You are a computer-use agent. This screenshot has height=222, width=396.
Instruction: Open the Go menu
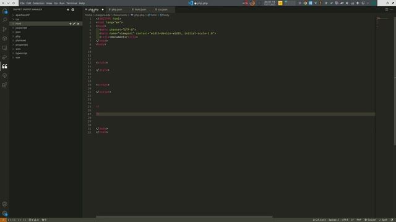(56, 3)
